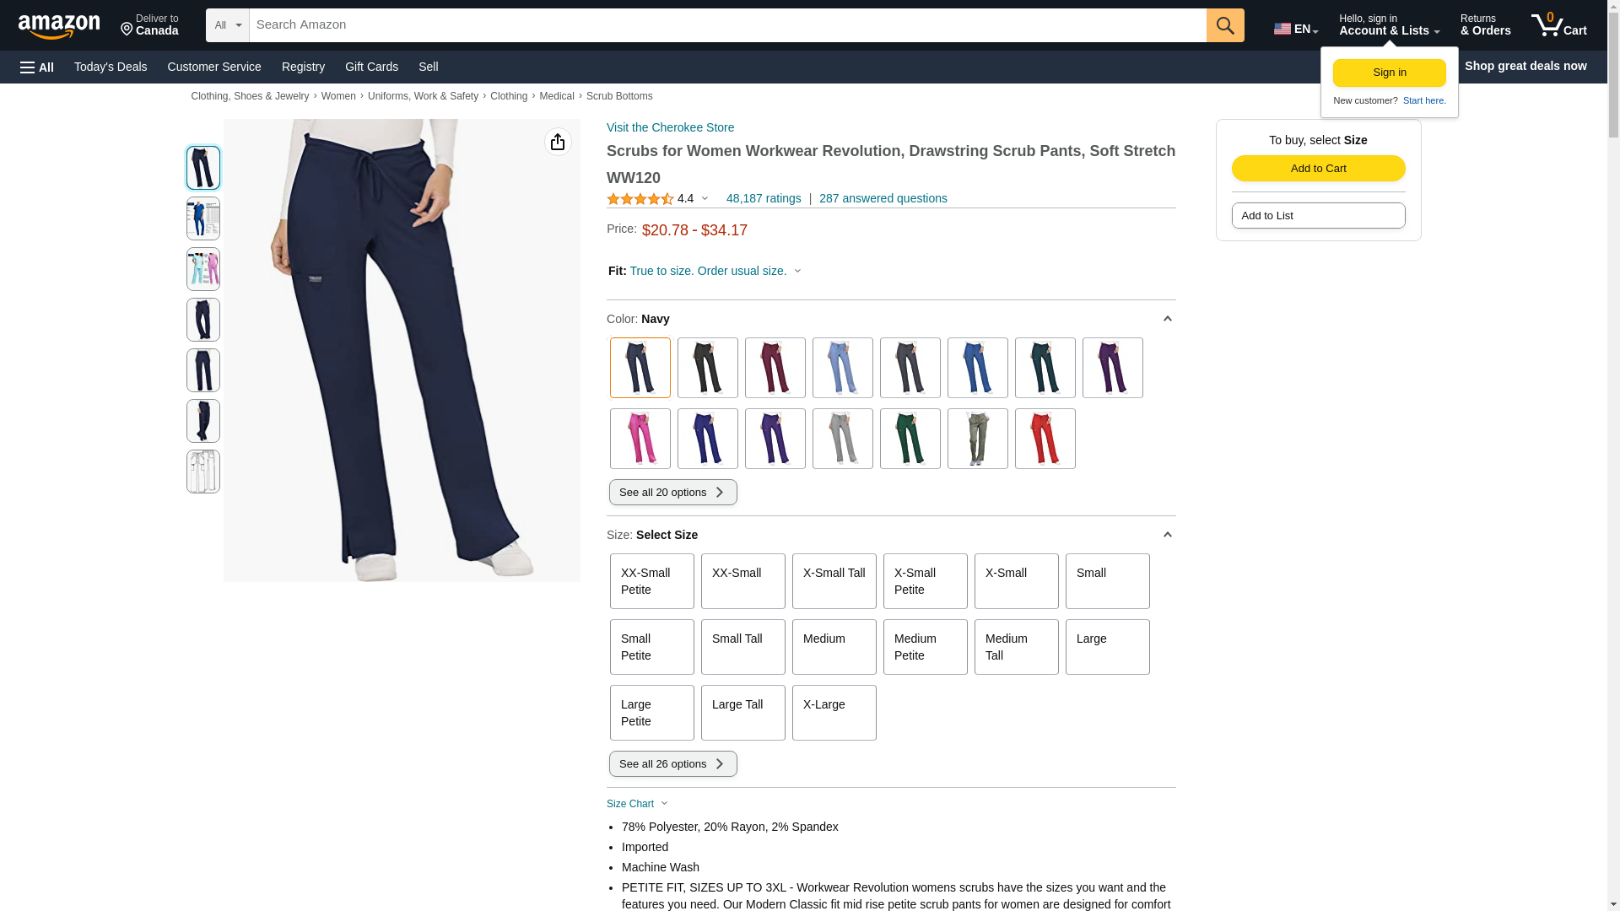Click the share icon on product image

click(x=558, y=142)
